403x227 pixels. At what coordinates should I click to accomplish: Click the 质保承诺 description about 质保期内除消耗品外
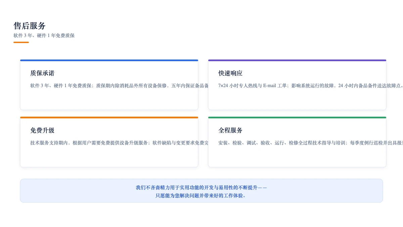coord(119,86)
